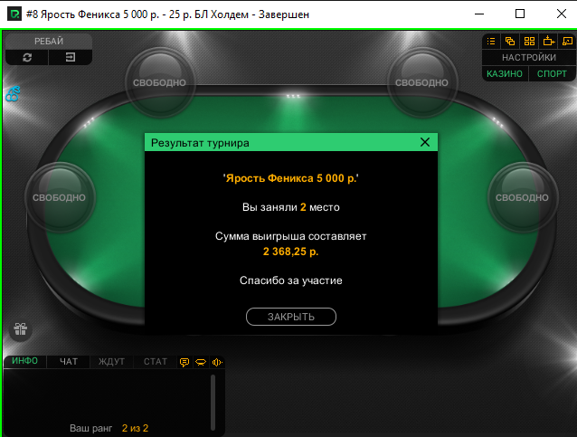Toggle the sound speaker icon
This screenshot has width=577, height=437.
click(217, 362)
